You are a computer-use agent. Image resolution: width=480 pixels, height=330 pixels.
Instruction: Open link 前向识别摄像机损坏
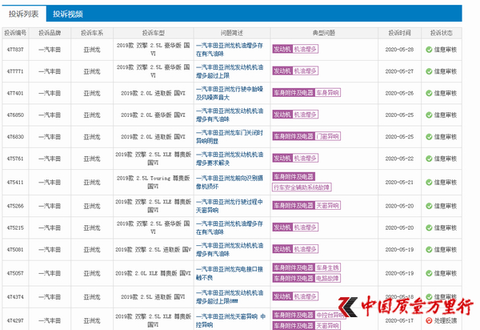[x=230, y=183]
